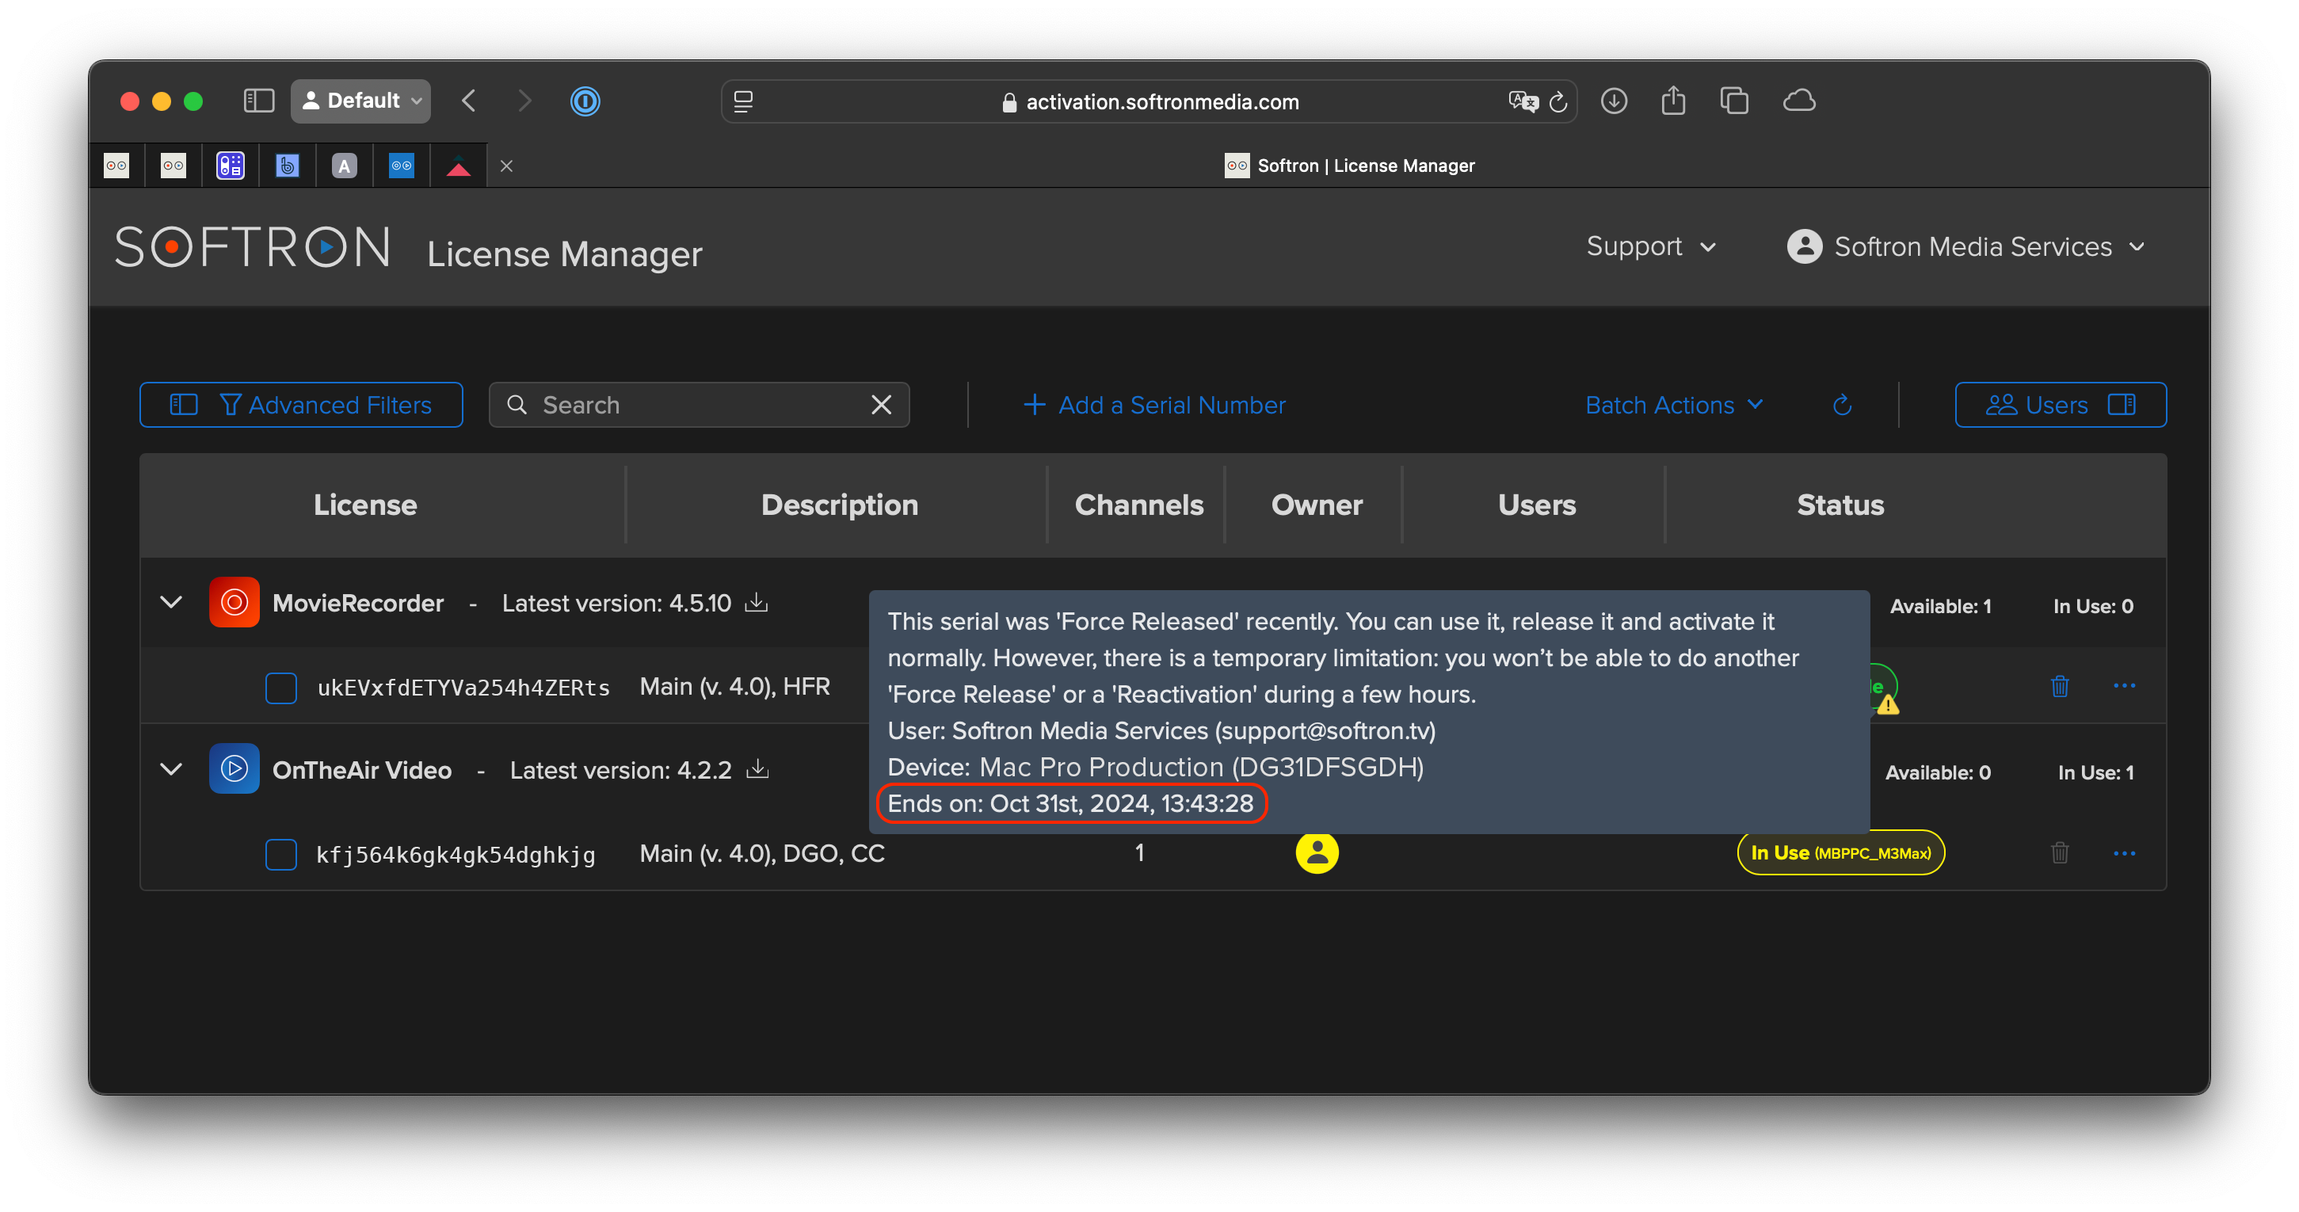Click the Search input field
Viewport: 2299px width, 1212px height.
[699, 406]
